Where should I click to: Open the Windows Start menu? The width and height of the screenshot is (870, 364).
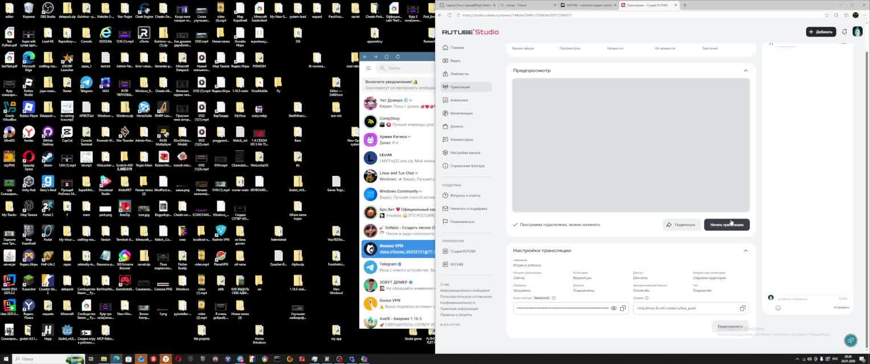(x=6, y=359)
